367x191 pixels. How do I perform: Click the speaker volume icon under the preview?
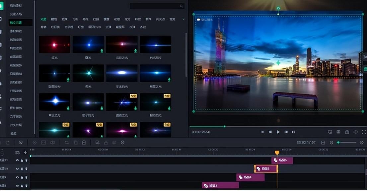[355, 132]
